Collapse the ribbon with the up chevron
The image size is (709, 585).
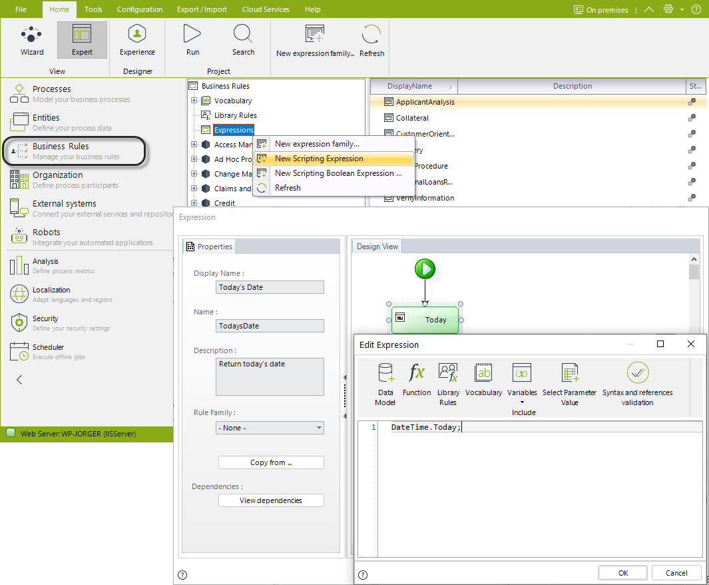tap(649, 9)
